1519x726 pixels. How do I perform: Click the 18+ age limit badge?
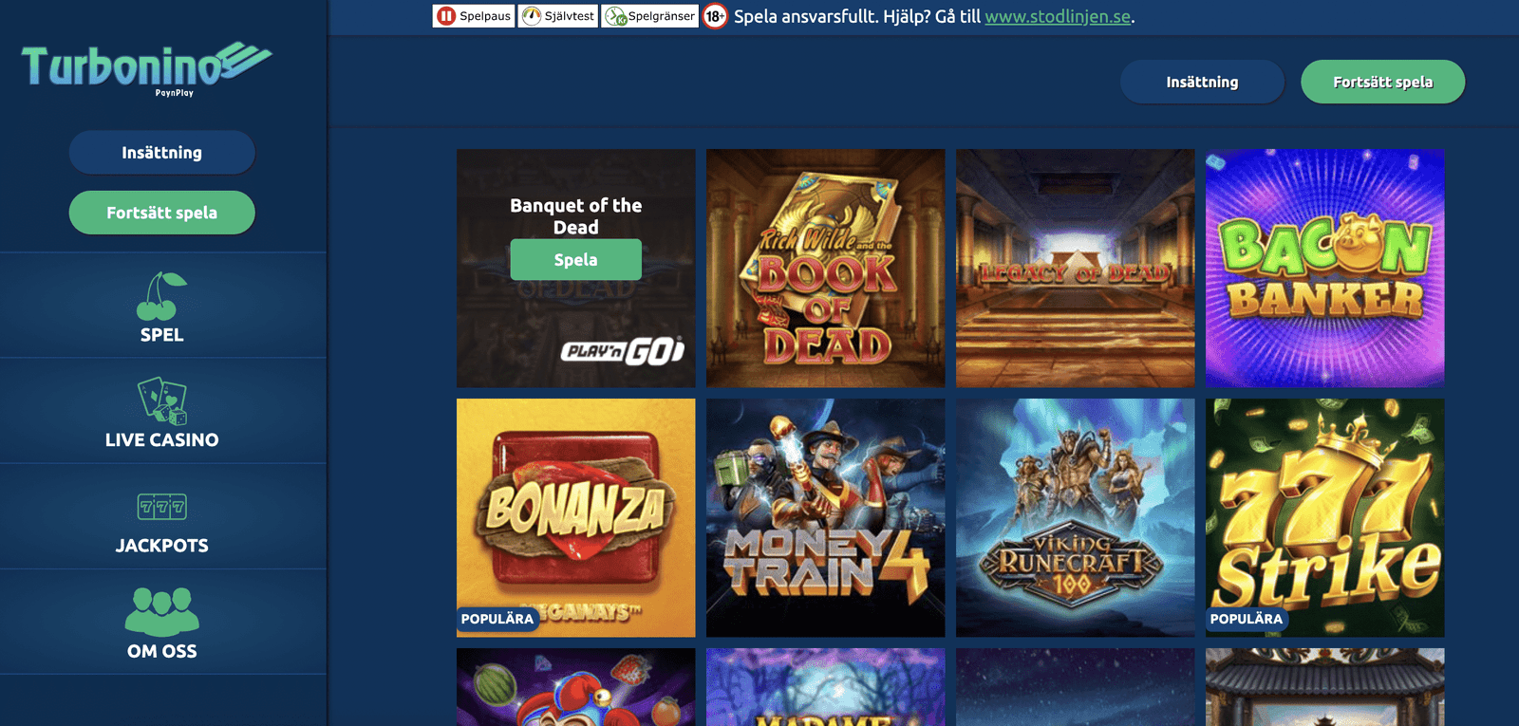(715, 16)
